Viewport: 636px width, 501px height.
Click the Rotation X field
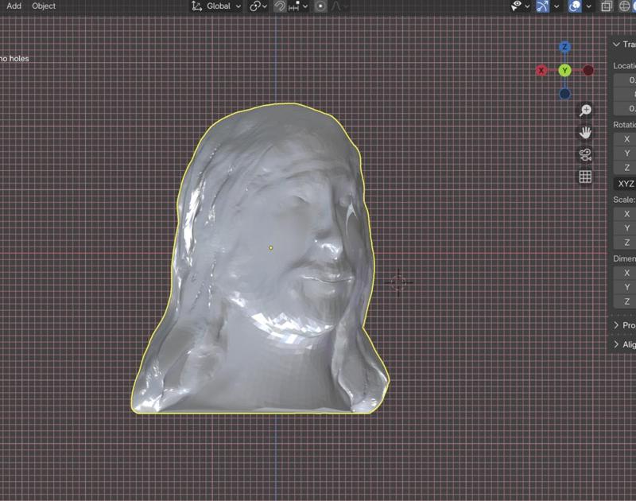coord(625,139)
